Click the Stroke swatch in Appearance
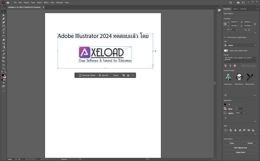260x161 pixels. [225, 109]
